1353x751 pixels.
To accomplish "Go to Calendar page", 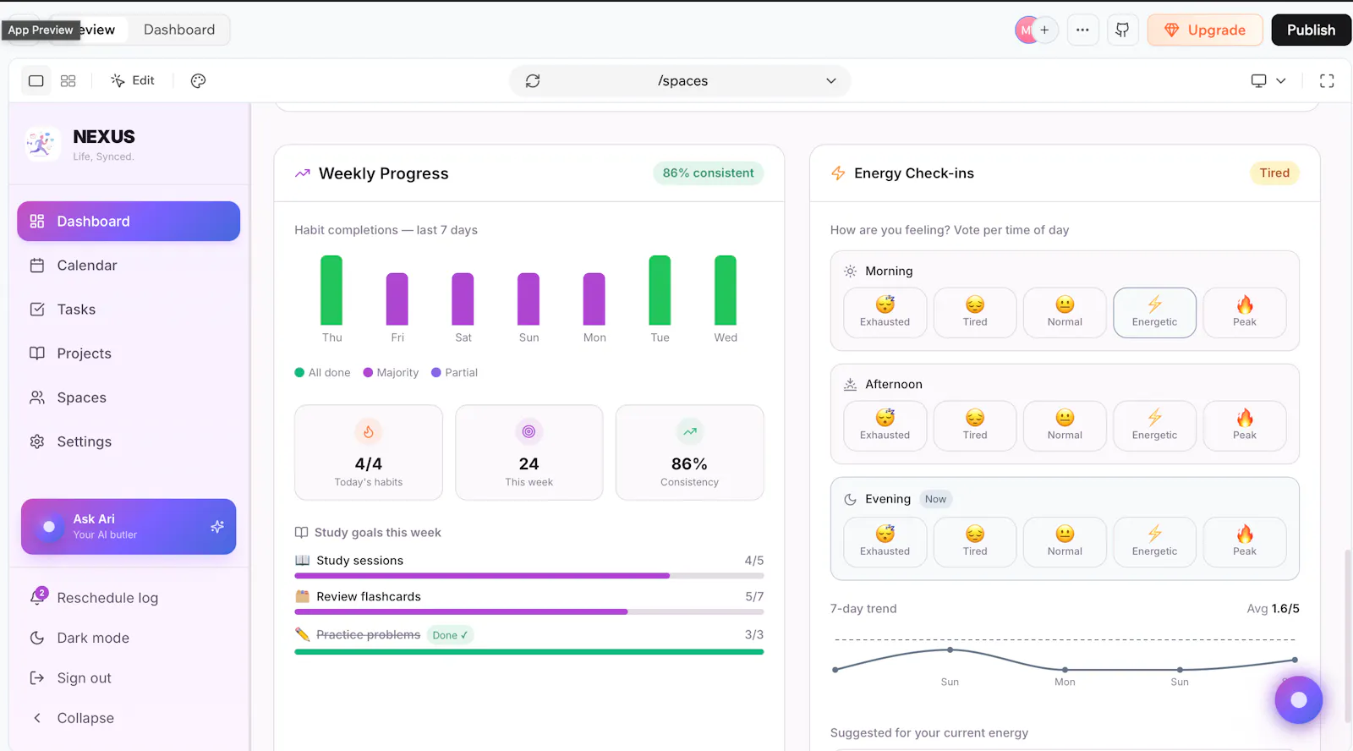I will [129, 266].
